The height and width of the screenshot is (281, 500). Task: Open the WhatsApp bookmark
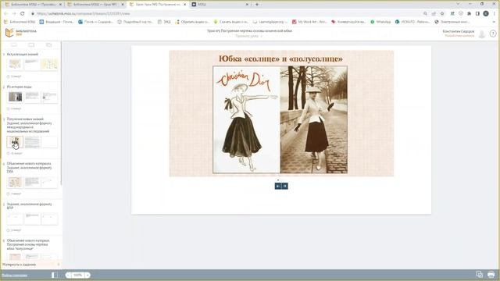[380, 22]
